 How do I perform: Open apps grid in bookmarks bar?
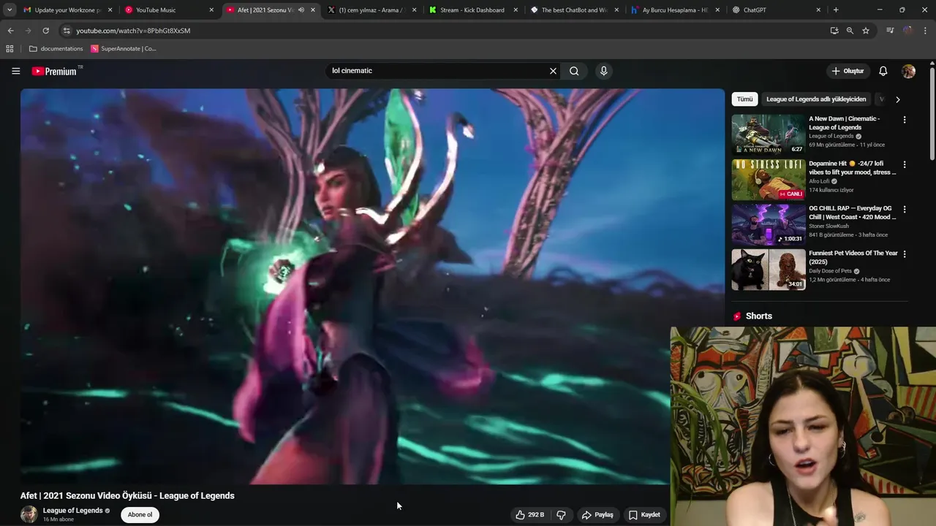(x=10, y=49)
